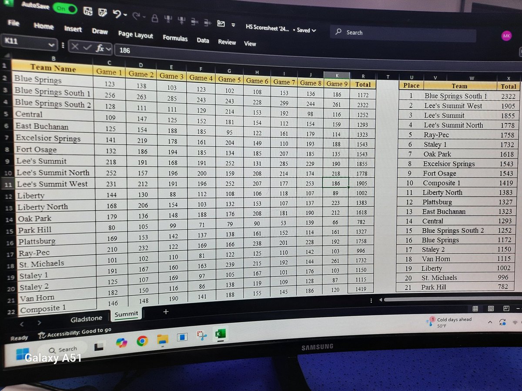The width and height of the screenshot is (522, 391).
Task: Open Customize Quick Access Toolbar dropdown
Action: (234, 25)
